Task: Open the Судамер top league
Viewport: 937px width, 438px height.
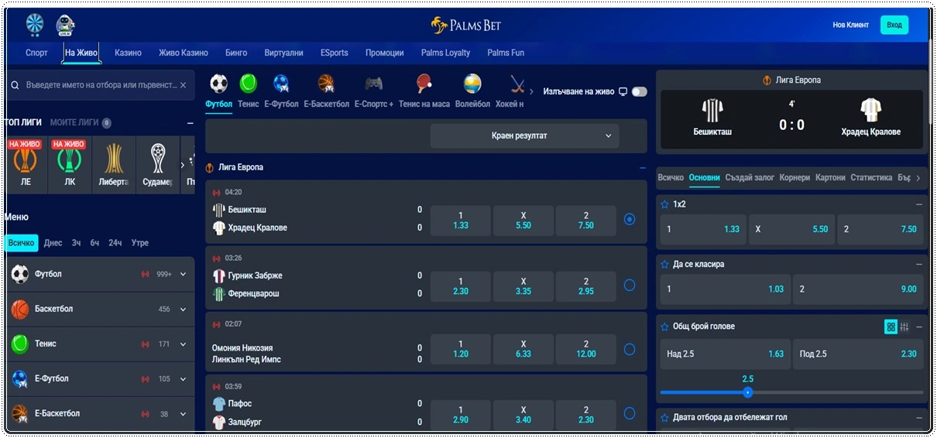Action: 157,164
